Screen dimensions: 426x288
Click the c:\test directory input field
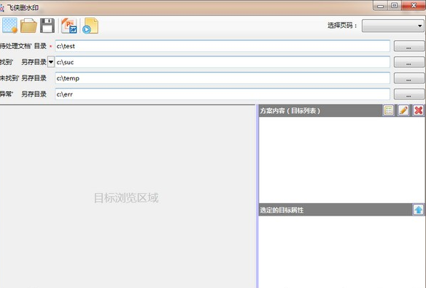pyautogui.click(x=222, y=46)
